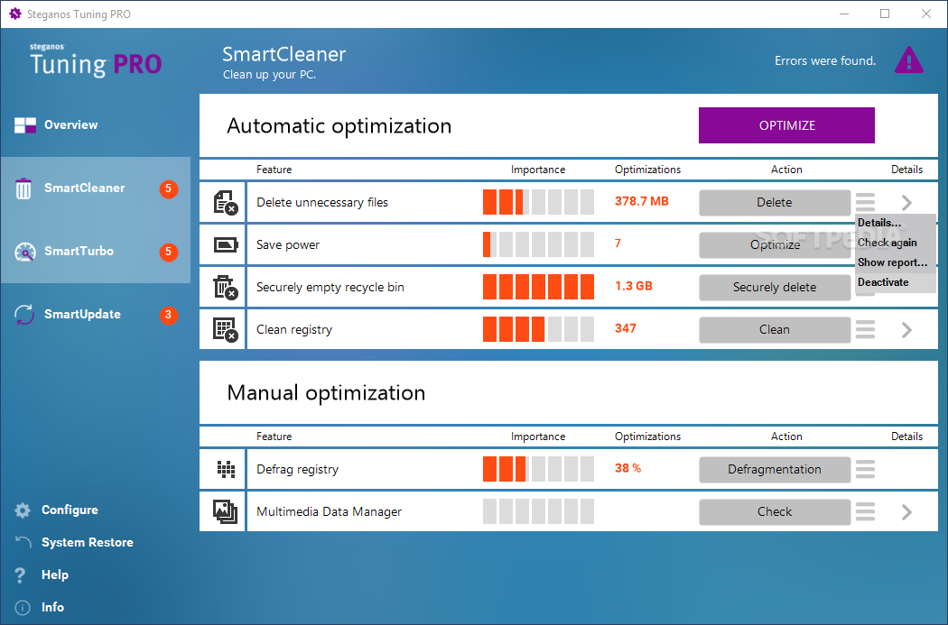Screen dimensions: 948x625
Task: Click the Delete unnecessary files document icon
Action: (226, 202)
